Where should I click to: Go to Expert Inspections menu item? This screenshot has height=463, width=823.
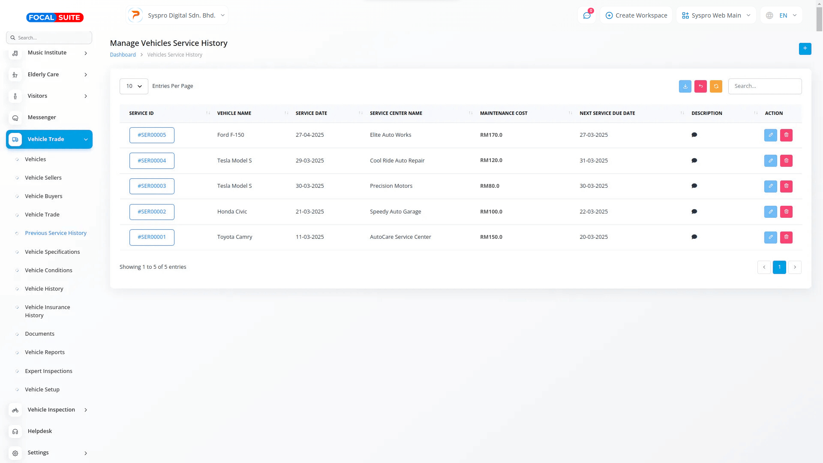(48, 371)
